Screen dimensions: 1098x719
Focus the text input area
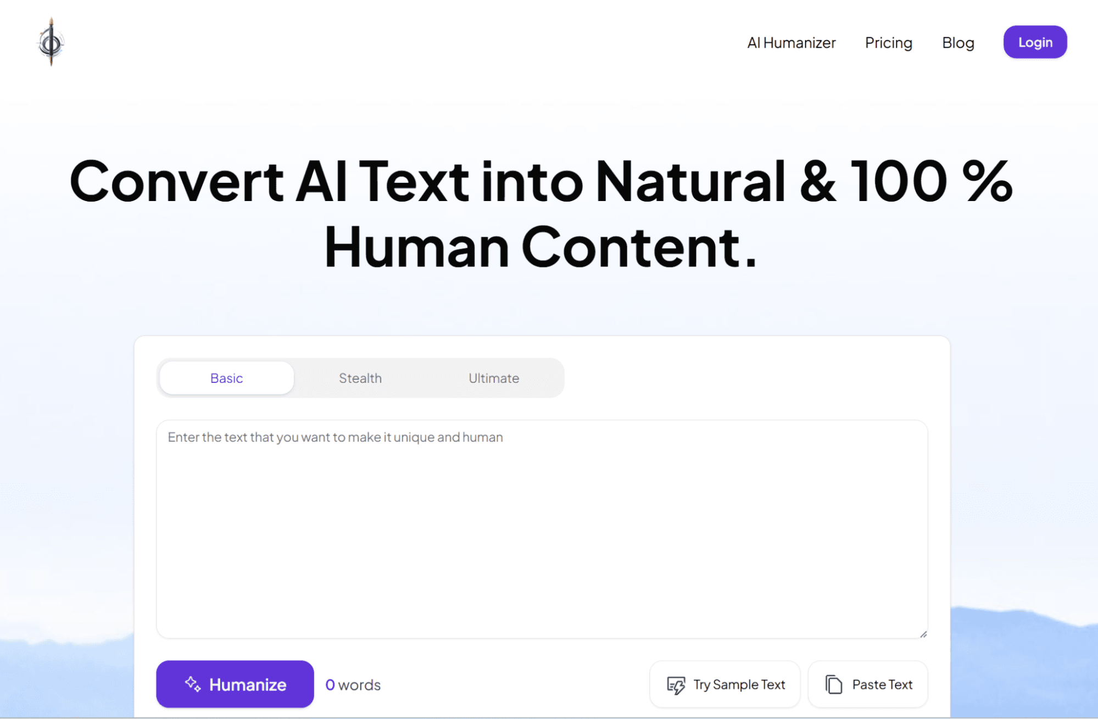pyautogui.click(x=542, y=538)
